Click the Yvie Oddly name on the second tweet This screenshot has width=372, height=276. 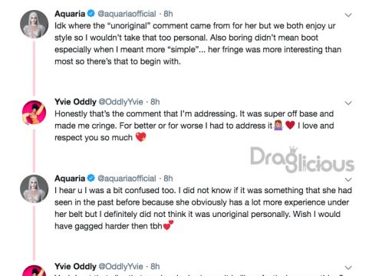tap(75, 102)
